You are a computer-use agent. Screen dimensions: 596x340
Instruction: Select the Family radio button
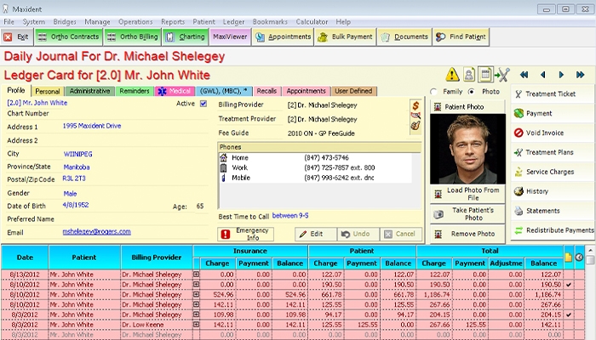point(435,91)
